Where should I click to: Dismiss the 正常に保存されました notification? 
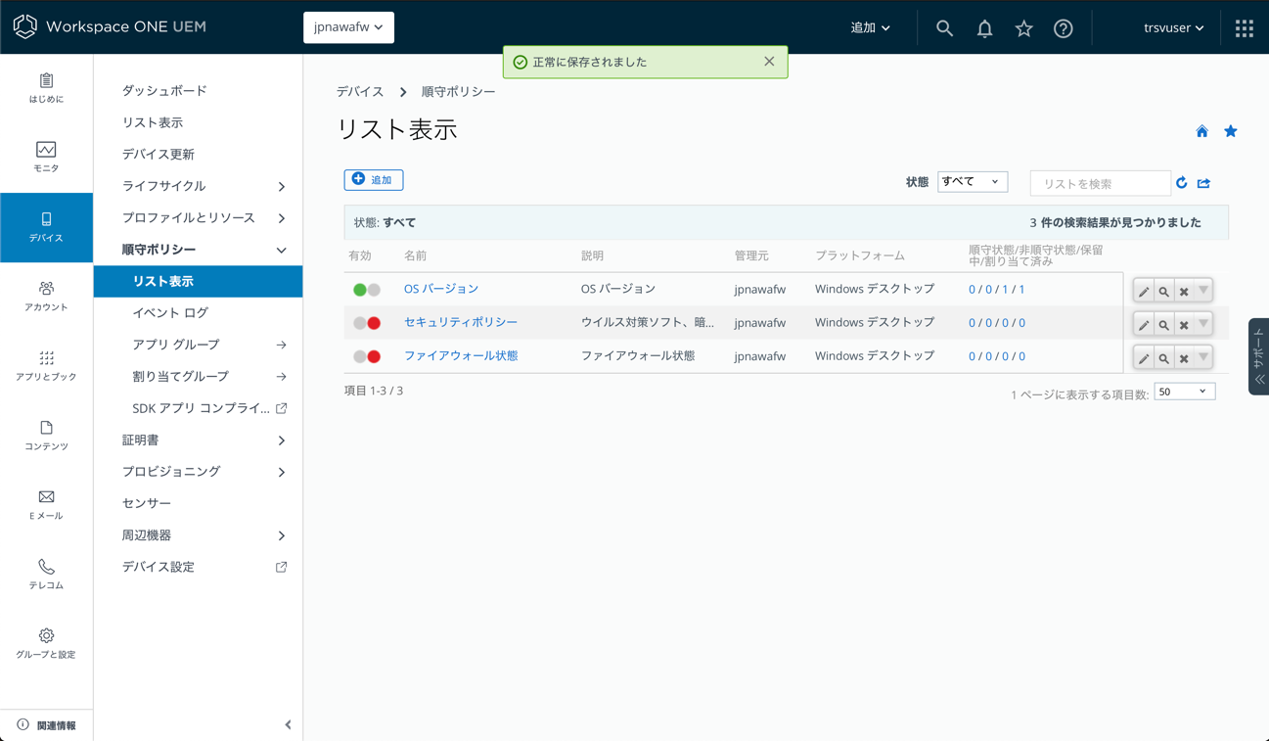pyautogui.click(x=769, y=62)
